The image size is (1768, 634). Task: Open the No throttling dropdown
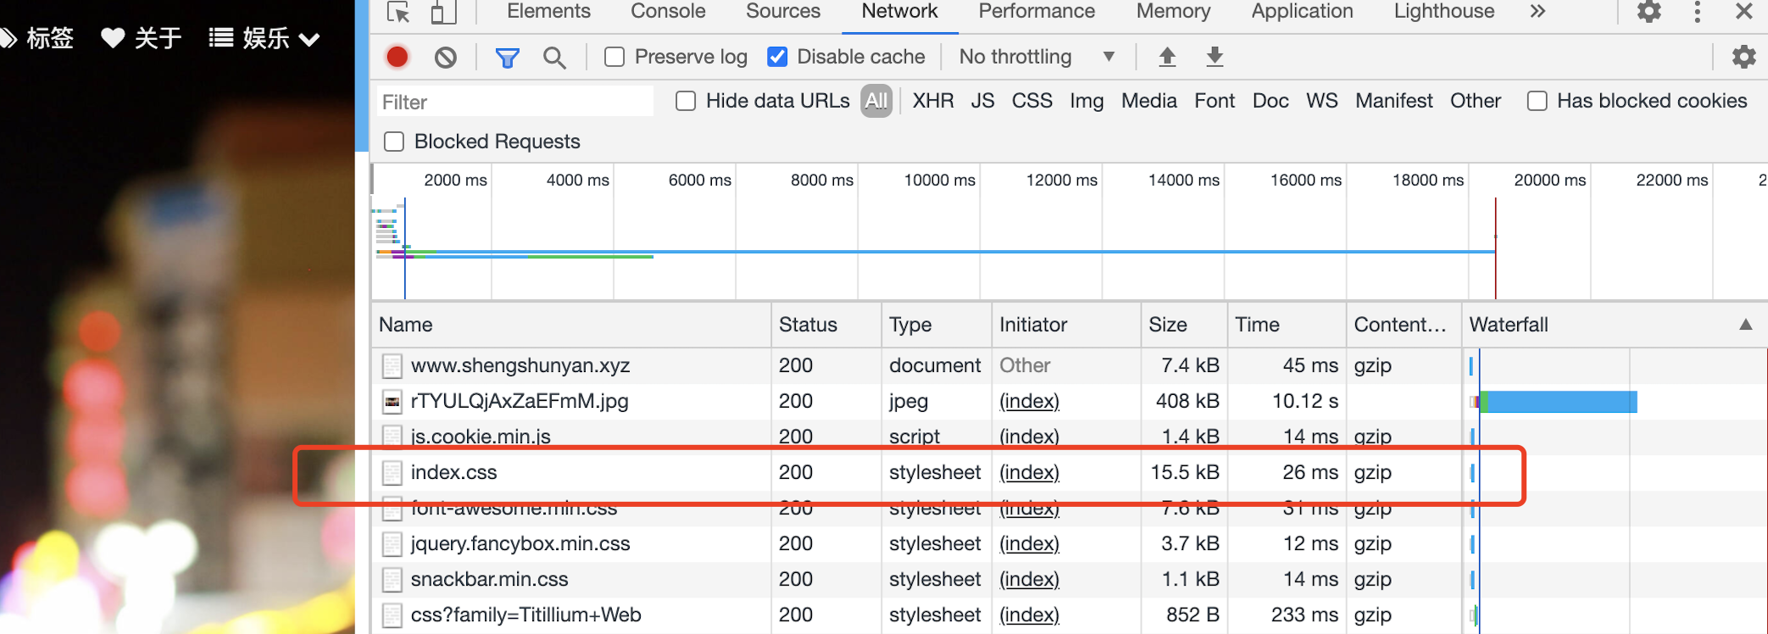pos(1036,57)
